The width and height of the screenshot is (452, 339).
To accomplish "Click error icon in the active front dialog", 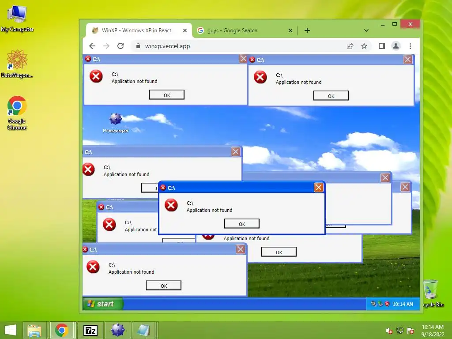I will [x=171, y=205].
